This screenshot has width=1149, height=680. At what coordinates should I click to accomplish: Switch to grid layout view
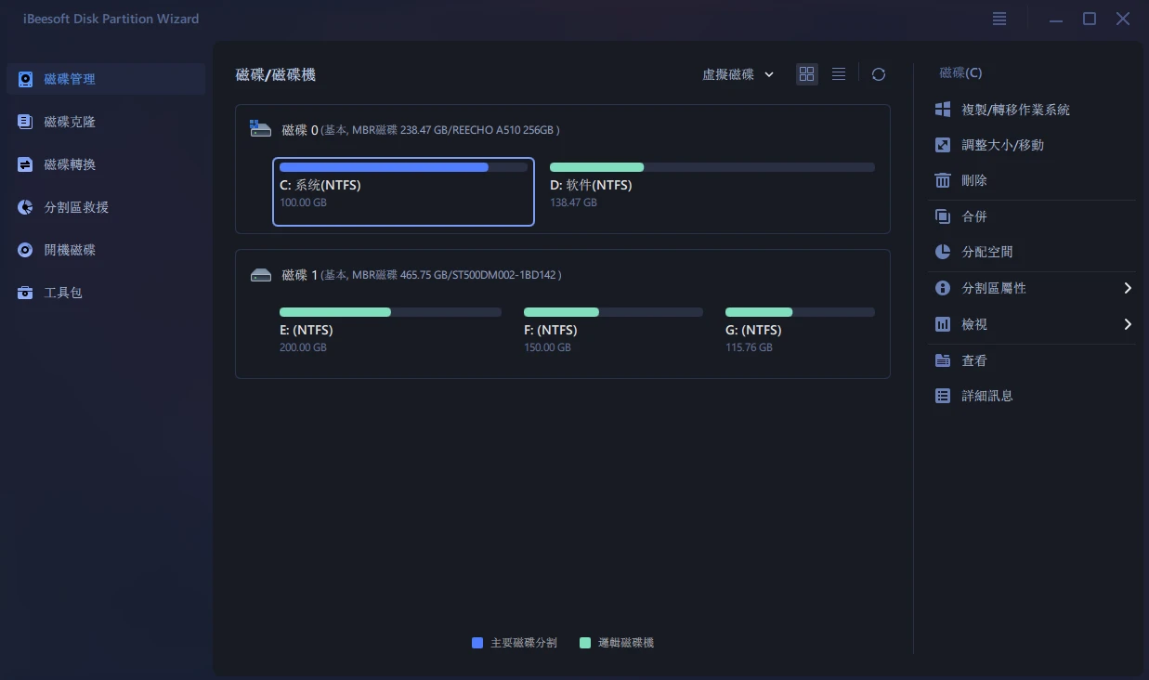tap(806, 74)
